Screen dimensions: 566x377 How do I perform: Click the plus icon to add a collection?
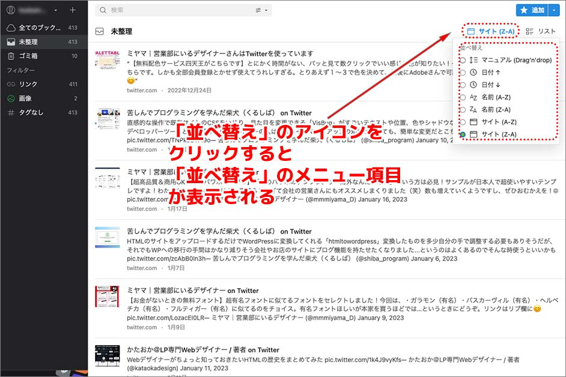point(73,10)
